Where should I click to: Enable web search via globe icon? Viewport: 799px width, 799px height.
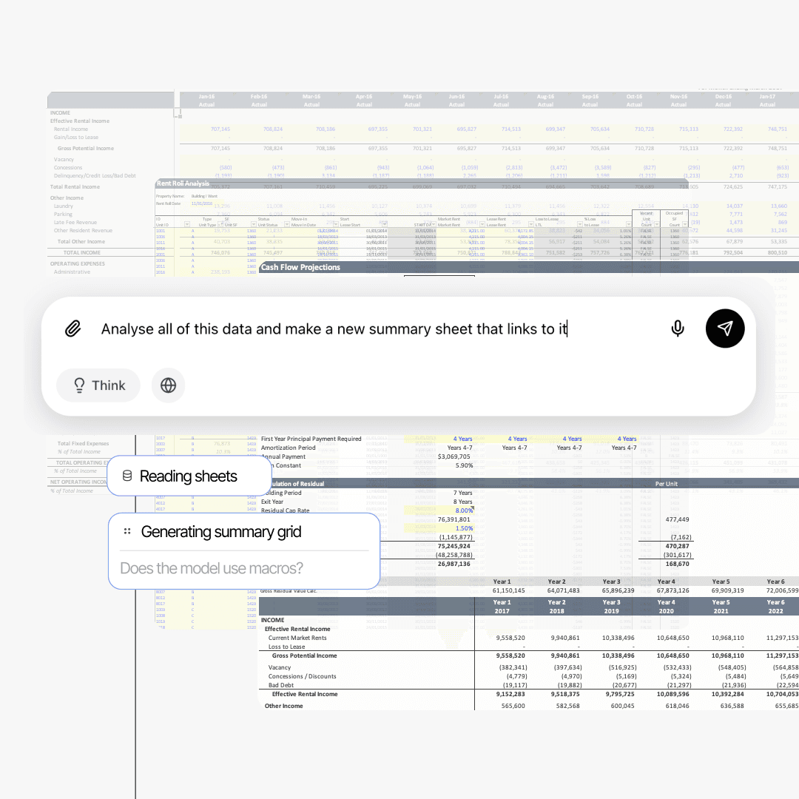[x=168, y=385]
